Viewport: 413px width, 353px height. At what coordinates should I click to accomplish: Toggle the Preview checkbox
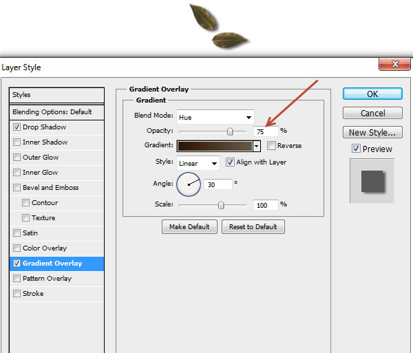tap(356, 149)
